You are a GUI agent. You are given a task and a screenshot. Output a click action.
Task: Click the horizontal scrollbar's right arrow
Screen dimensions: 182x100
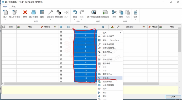pyautogui.click(x=177, y=84)
